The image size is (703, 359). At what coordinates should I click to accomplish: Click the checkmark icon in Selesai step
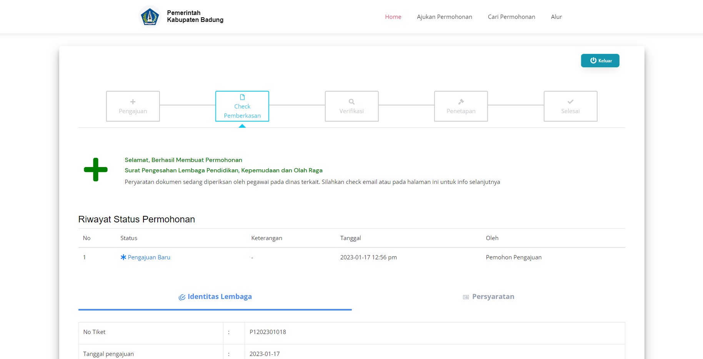[x=570, y=102]
